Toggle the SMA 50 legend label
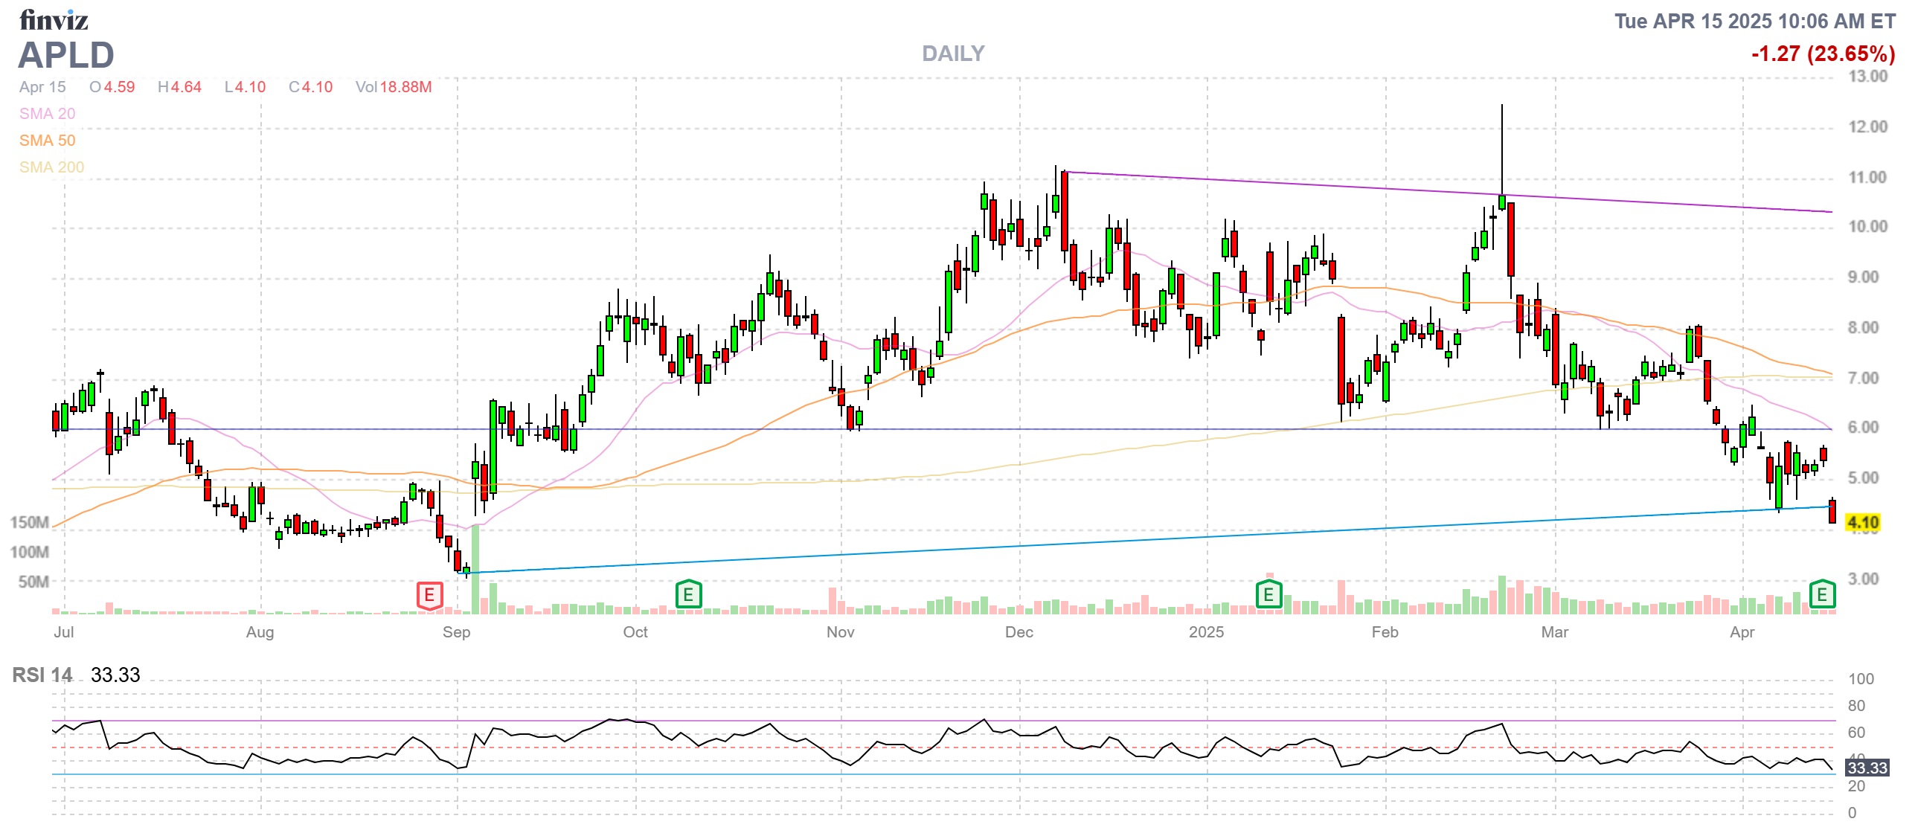The image size is (1915, 836). (47, 141)
